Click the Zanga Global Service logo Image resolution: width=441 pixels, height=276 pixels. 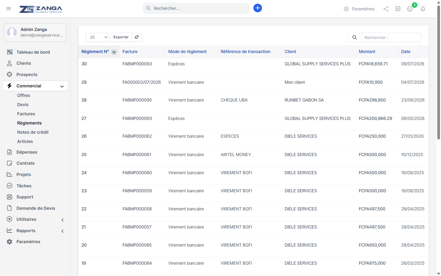pyautogui.click(x=40, y=9)
